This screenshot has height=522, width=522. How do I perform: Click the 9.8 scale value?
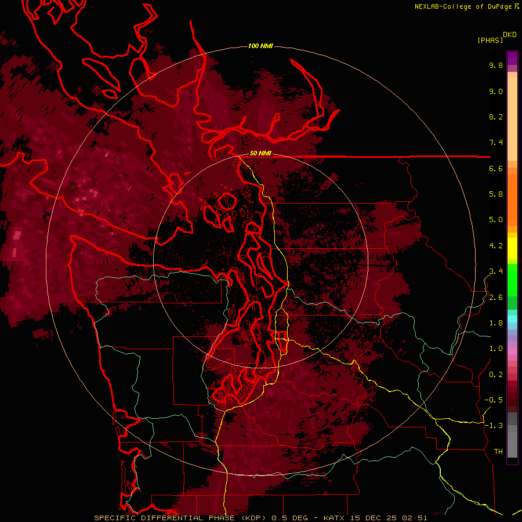pyautogui.click(x=496, y=65)
